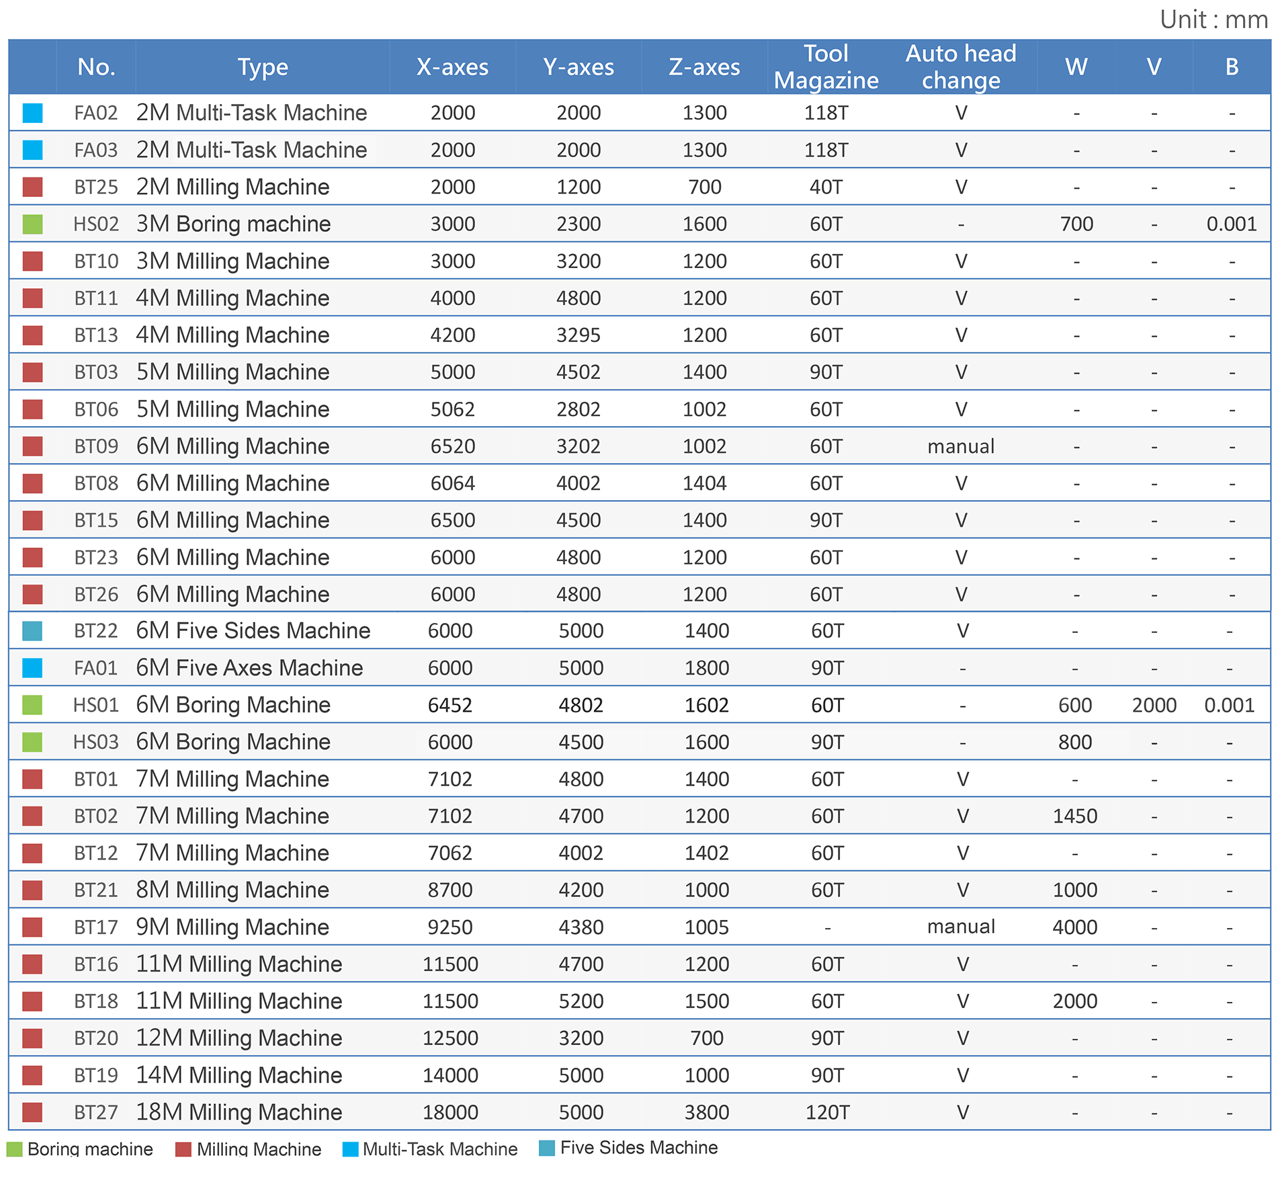
Task: Click manual auto head change in BT09 row
Action: point(961,446)
